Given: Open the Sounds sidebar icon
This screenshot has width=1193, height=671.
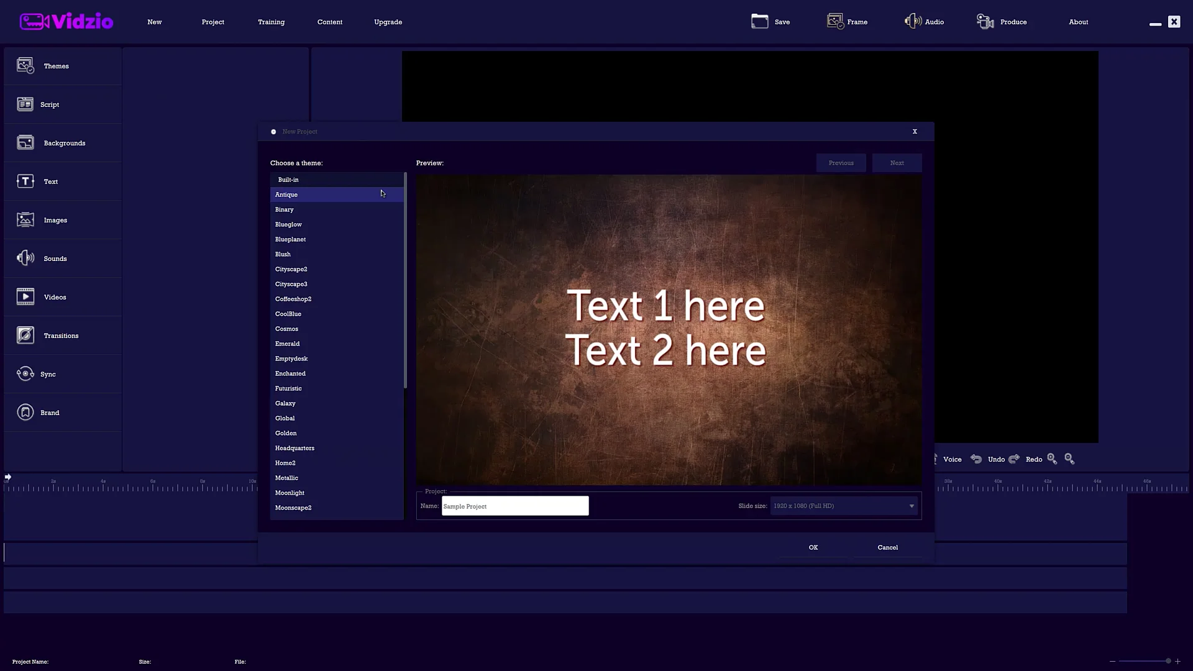Looking at the screenshot, I should point(25,258).
